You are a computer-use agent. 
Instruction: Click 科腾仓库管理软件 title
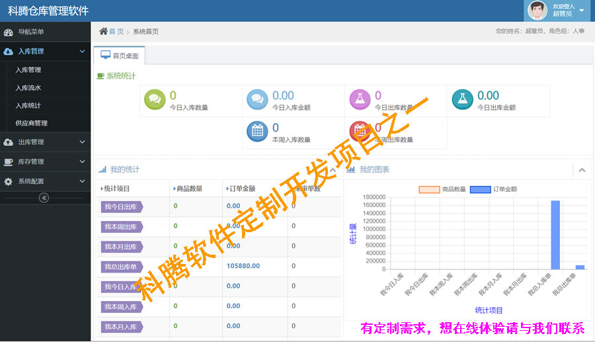[x=48, y=11]
